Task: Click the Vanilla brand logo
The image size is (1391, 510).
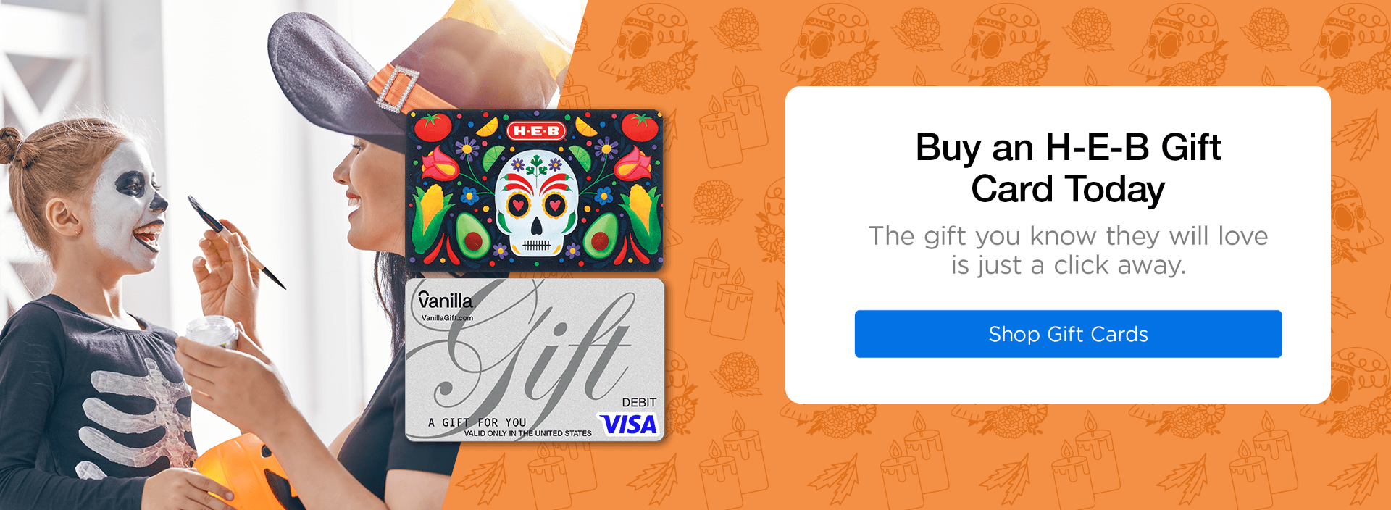Action: tap(446, 300)
